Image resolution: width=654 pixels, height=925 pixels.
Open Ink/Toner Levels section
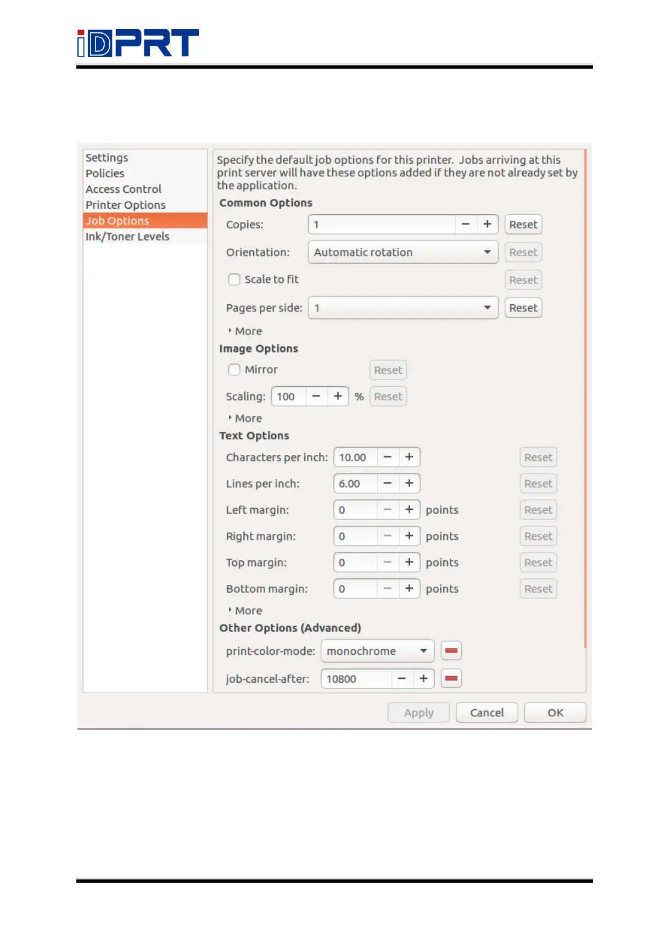point(145,237)
